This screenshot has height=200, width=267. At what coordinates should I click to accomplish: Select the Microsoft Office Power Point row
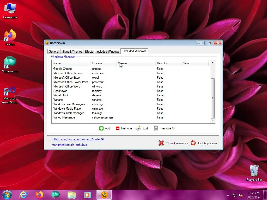point(131,82)
